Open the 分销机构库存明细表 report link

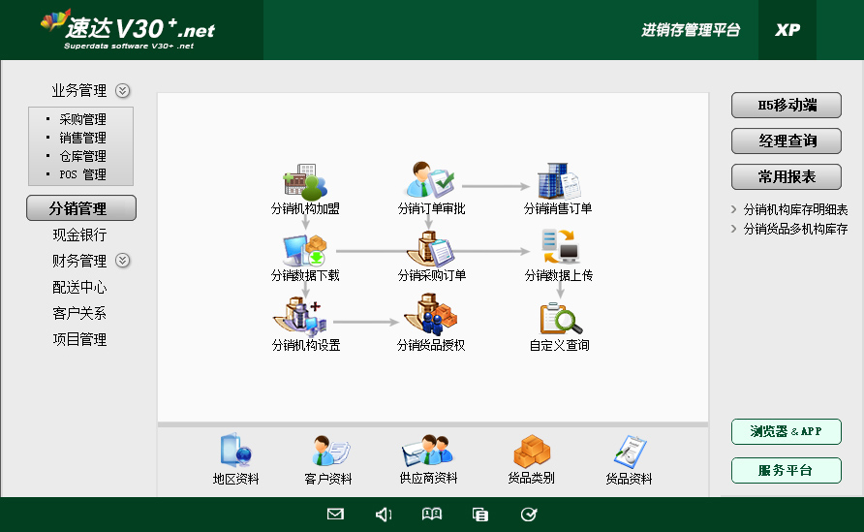pos(794,209)
